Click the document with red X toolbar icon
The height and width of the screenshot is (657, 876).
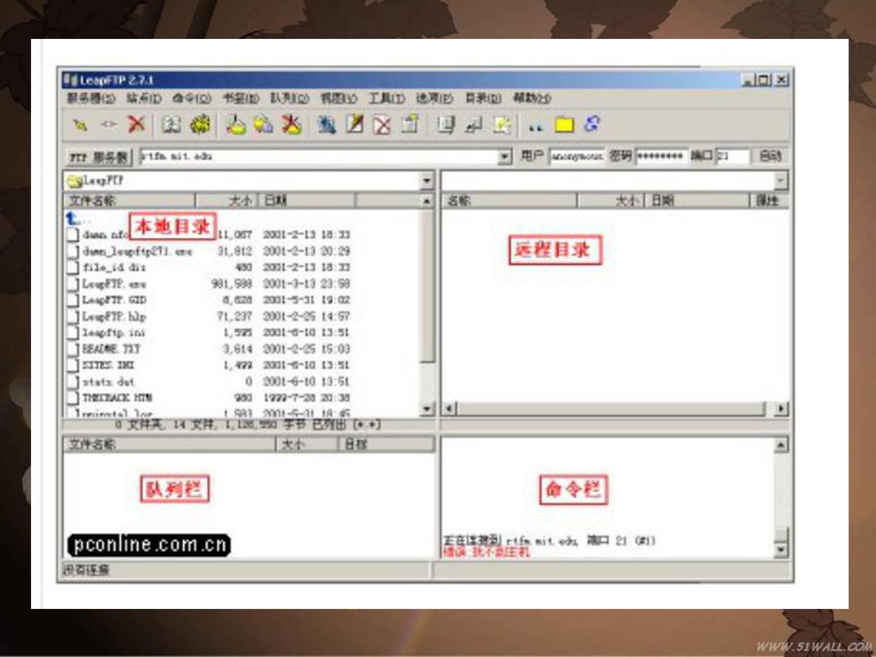pyautogui.click(x=382, y=125)
